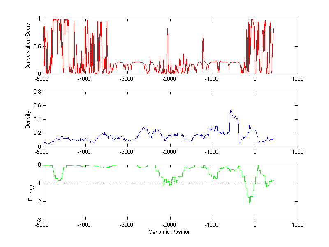Click the "0" x-axis tick under the Energy plot
Image resolution: width=329 pixels, height=247 pixels.
click(255, 225)
